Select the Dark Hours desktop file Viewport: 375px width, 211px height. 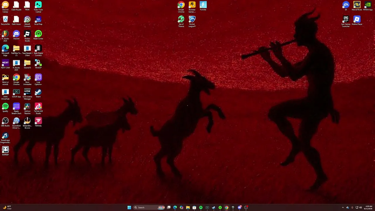point(16,21)
